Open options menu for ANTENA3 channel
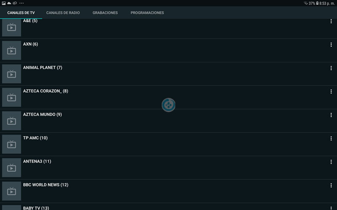337x210 pixels. click(x=331, y=162)
